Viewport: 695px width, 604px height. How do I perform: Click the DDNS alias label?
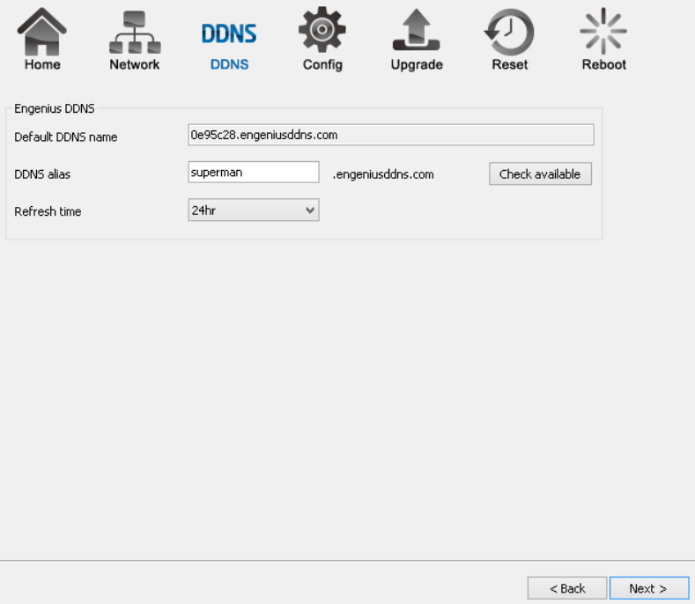pos(42,174)
